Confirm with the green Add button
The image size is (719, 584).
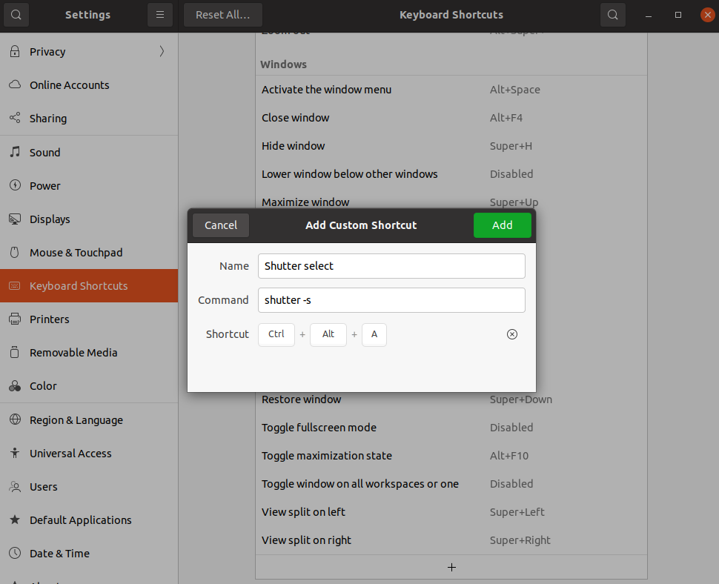pos(502,225)
